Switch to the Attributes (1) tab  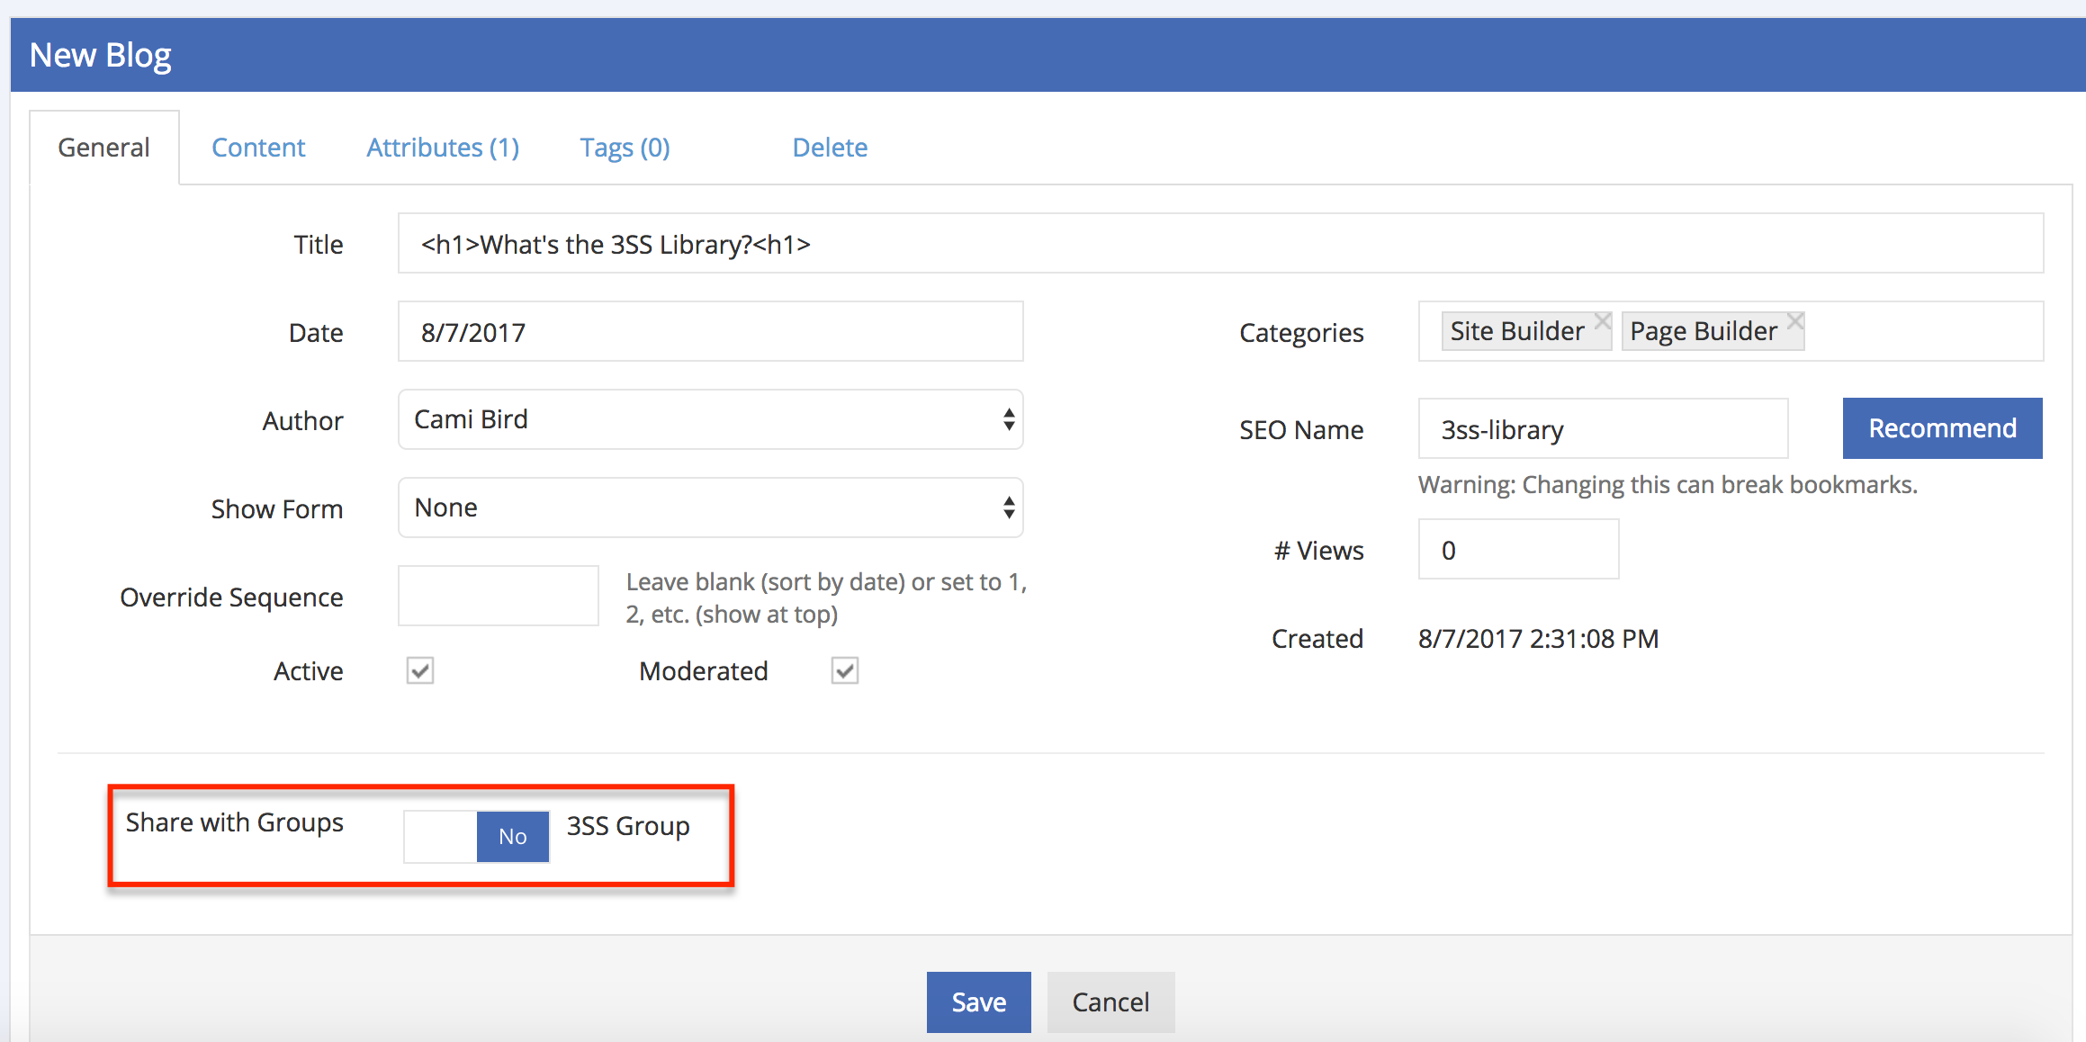coord(443,148)
